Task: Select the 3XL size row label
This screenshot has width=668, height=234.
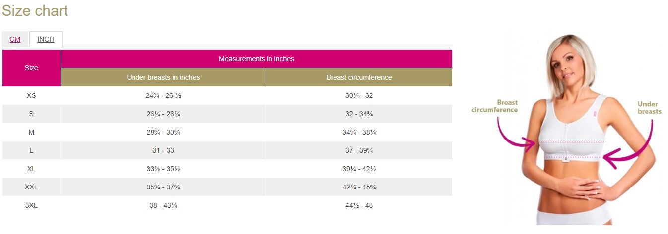Action: pos(31,205)
